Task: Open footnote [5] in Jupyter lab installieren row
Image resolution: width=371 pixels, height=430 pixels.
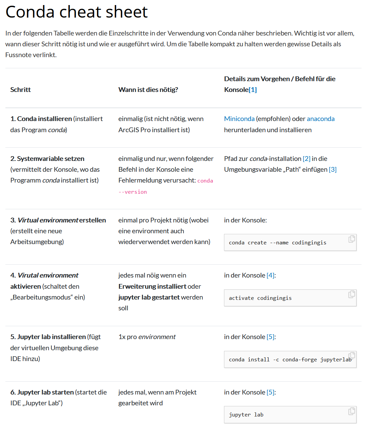Action: [270, 337]
